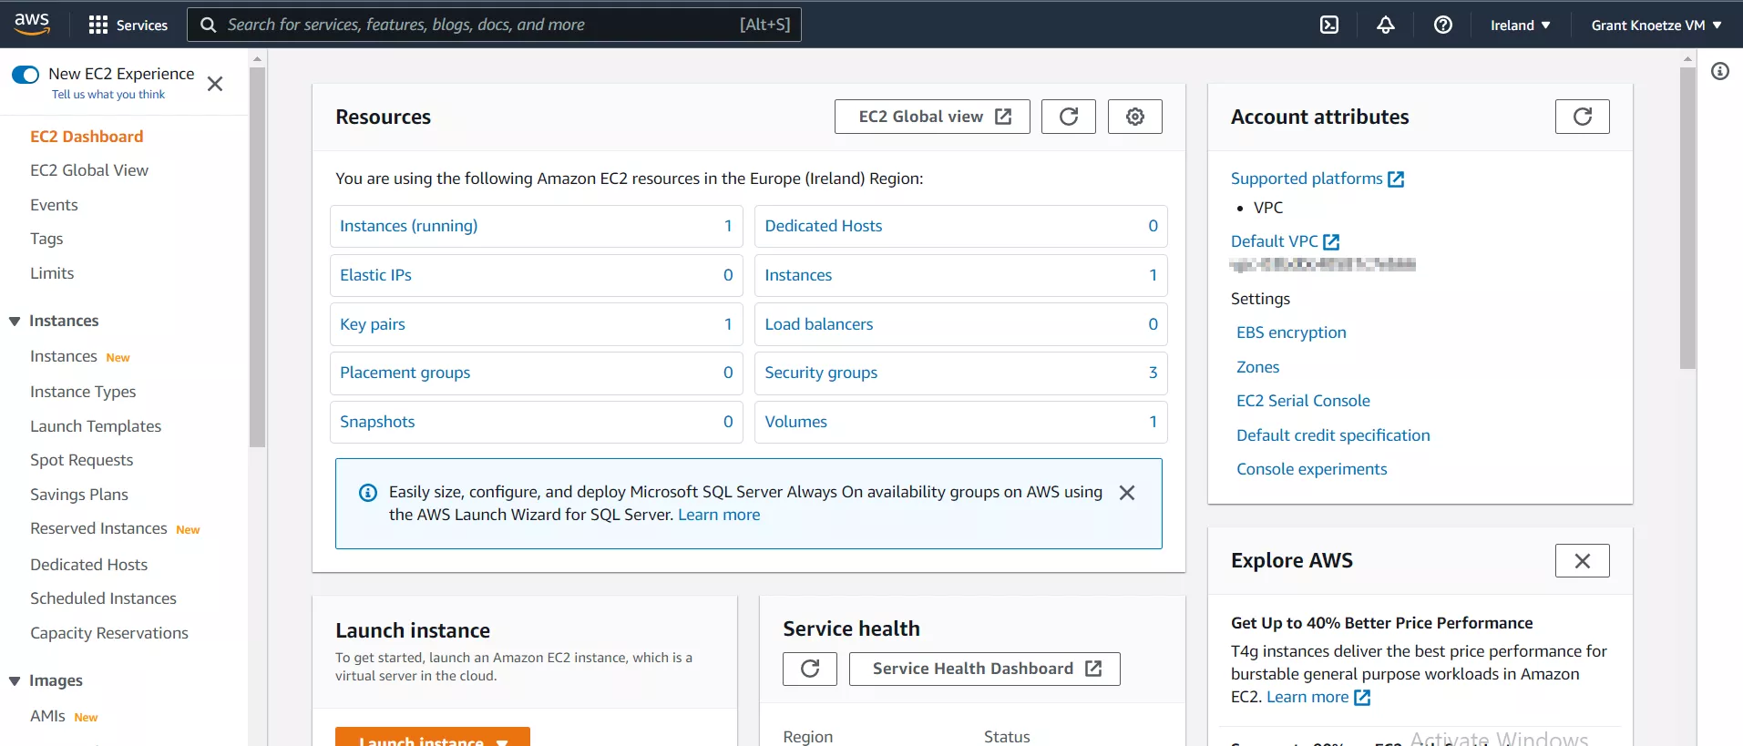Follow Learn more in SQL Server banner

(719, 515)
